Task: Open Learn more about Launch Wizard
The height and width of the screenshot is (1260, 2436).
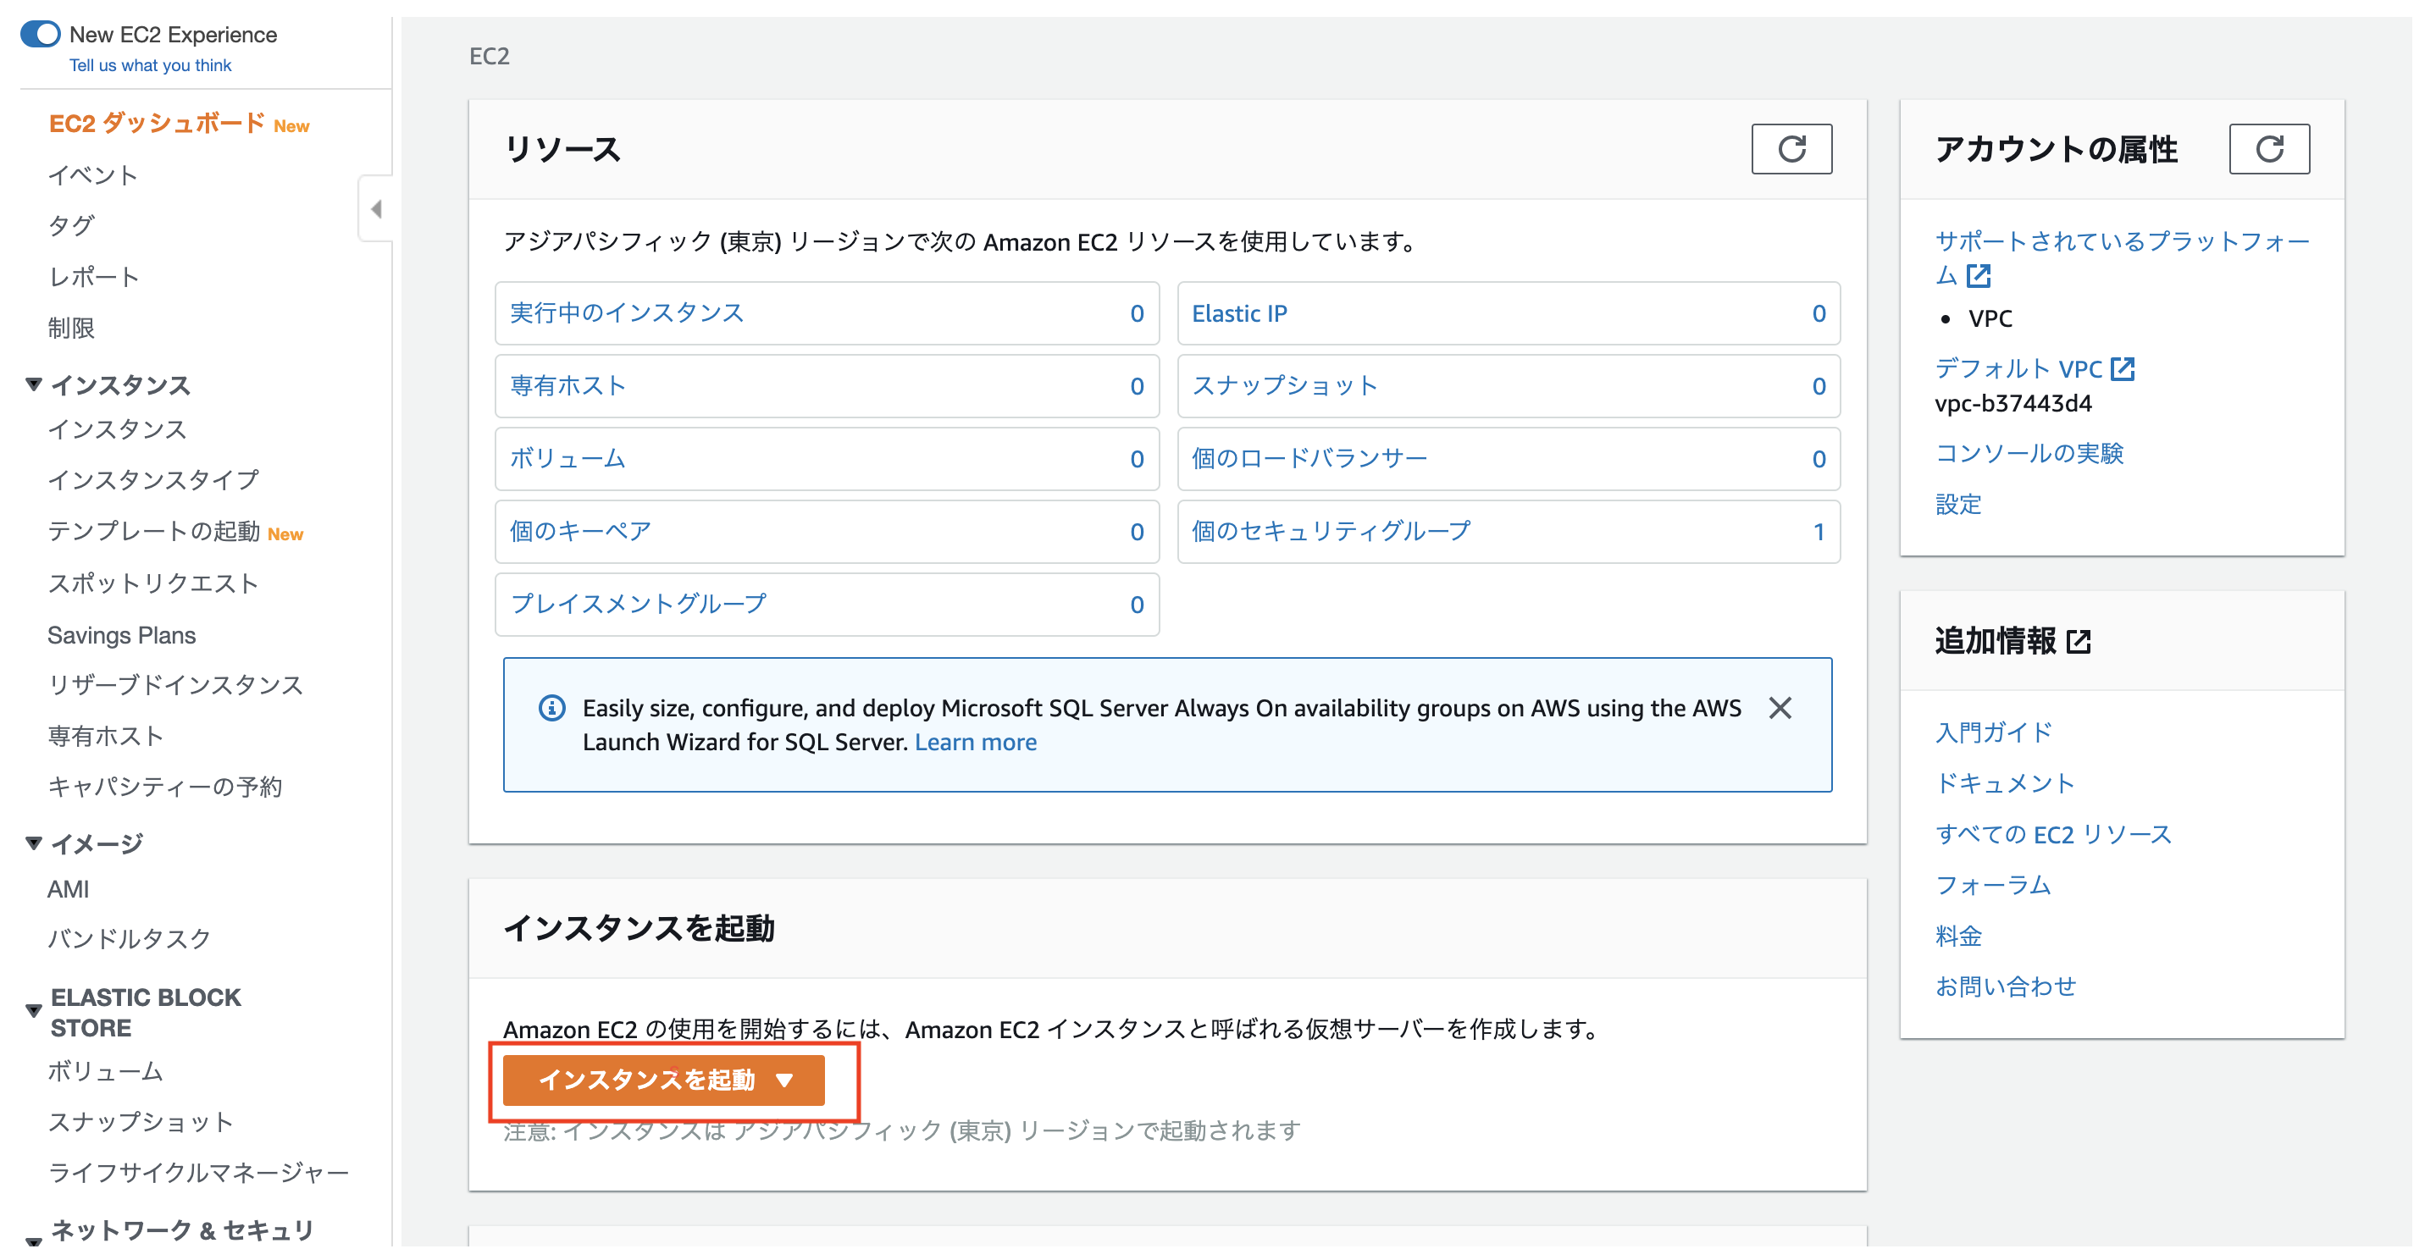Action: click(975, 742)
